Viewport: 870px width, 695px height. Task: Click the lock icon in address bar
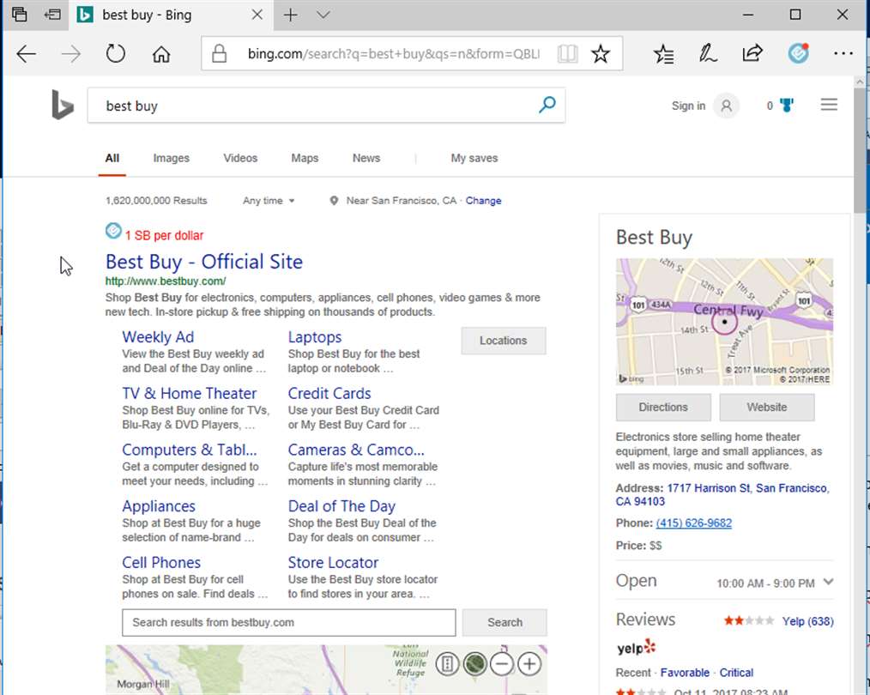tap(219, 54)
